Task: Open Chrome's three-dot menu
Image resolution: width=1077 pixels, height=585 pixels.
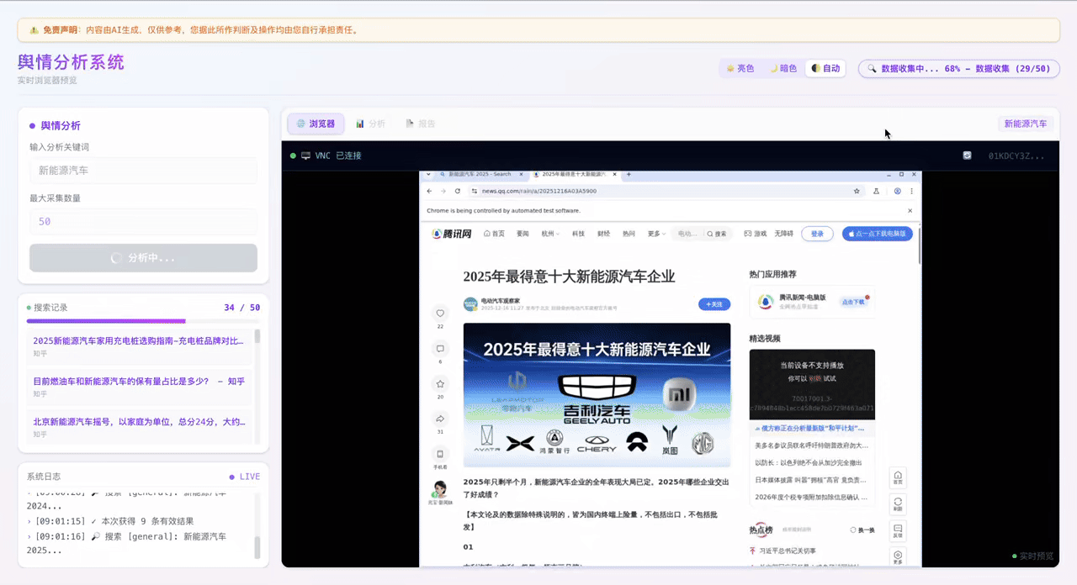Action: 911,191
